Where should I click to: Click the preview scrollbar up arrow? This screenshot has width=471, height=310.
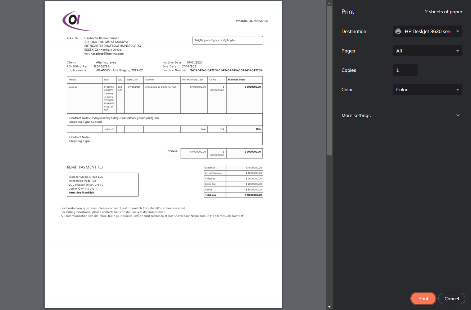329,3
